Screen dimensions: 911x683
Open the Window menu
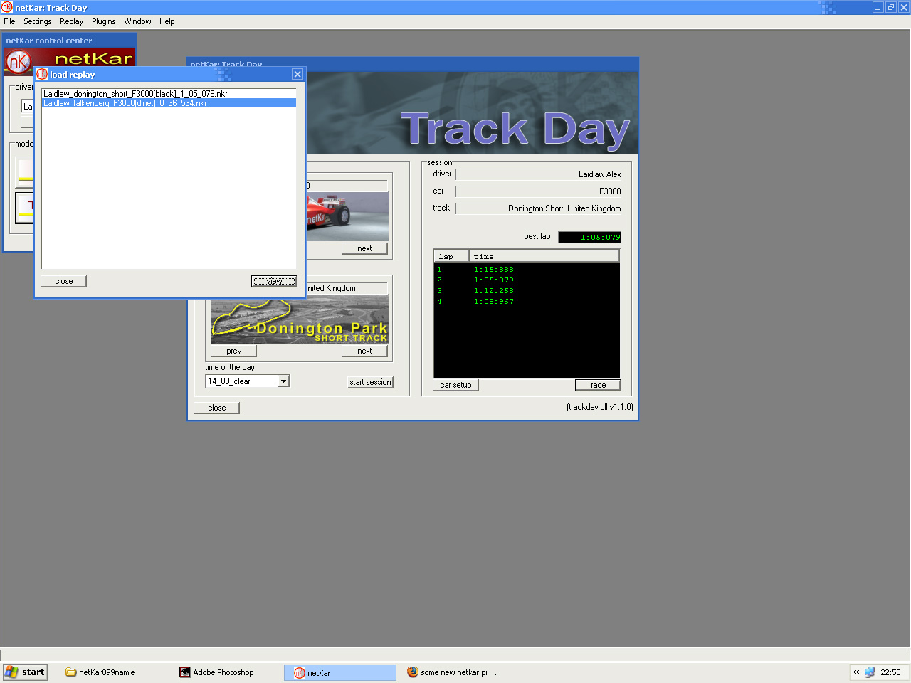coord(137,21)
